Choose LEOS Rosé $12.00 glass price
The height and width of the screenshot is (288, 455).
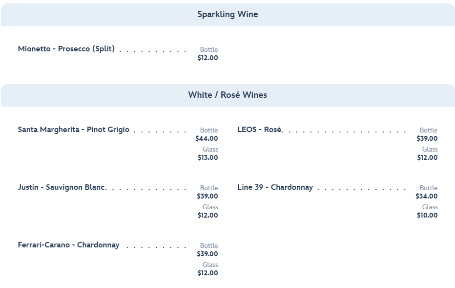tap(427, 158)
